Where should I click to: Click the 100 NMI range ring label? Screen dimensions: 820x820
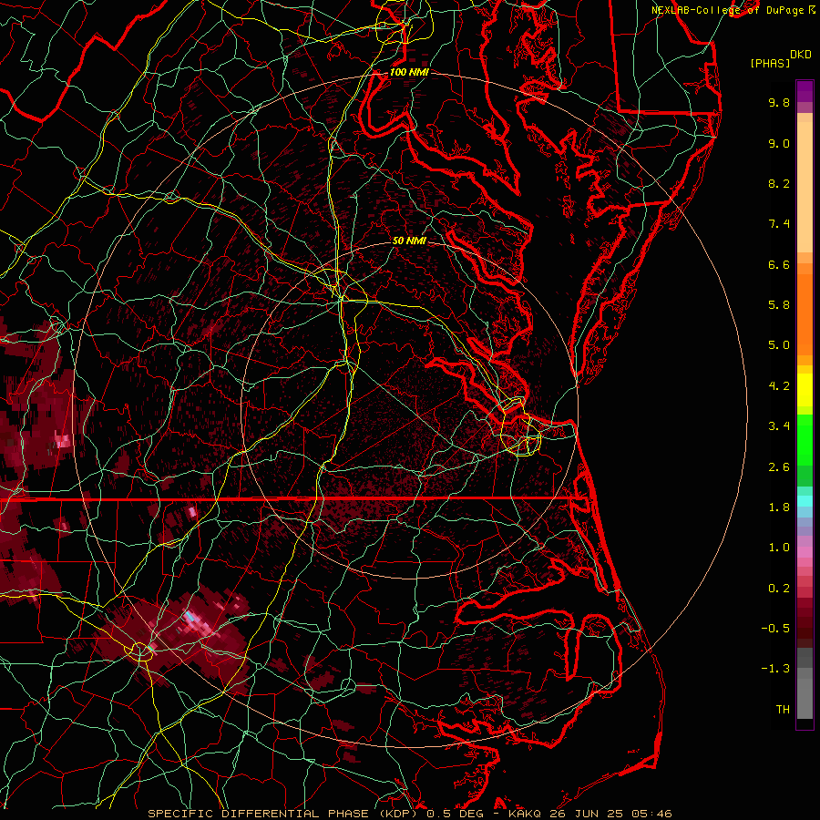[409, 72]
